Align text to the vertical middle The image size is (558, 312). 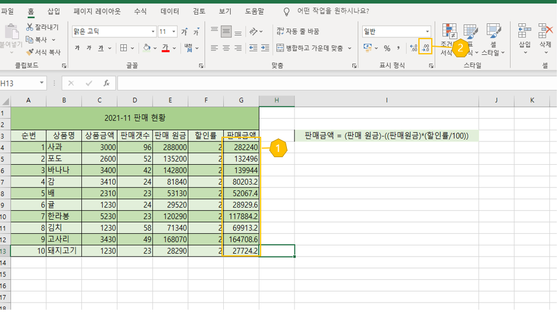[226, 32]
